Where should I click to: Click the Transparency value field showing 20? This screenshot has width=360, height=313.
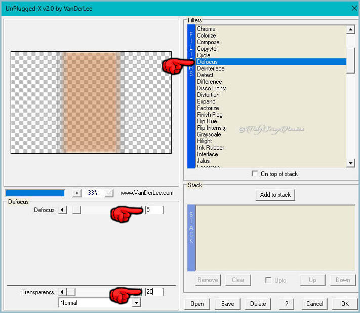pyautogui.click(x=154, y=292)
